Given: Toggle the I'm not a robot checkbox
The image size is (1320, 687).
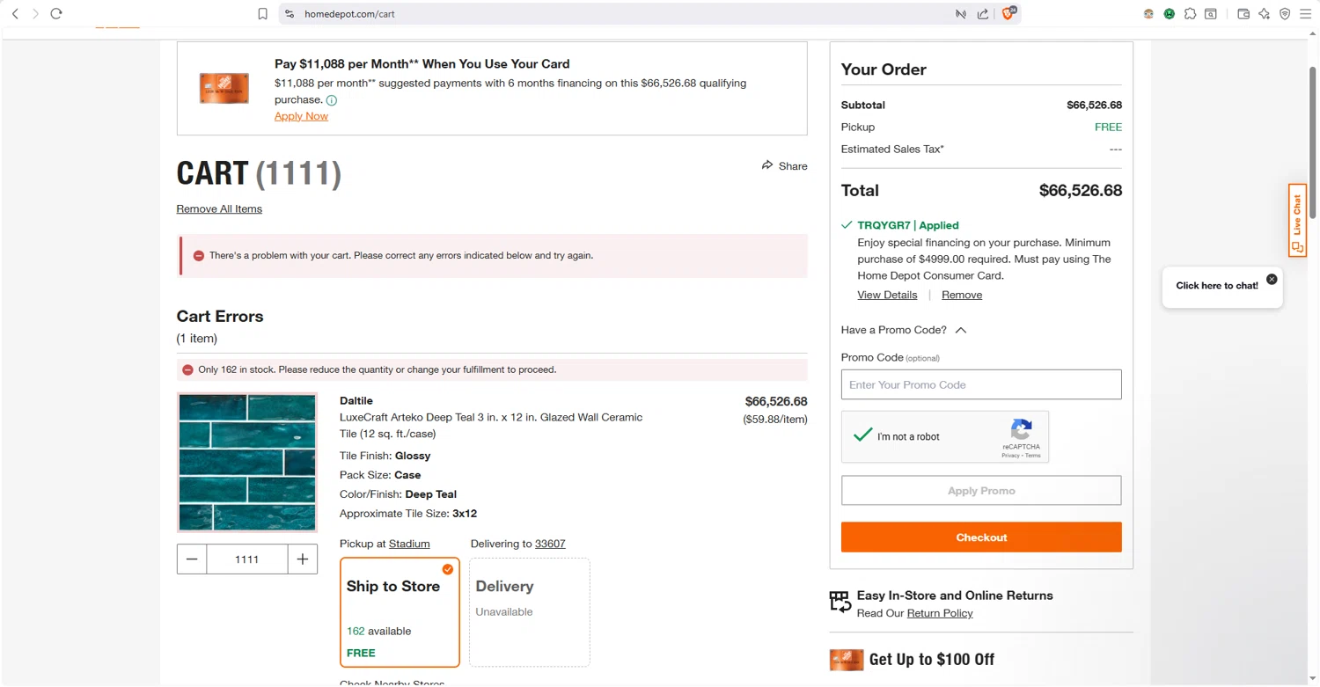Looking at the screenshot, I should click(863, 435).
